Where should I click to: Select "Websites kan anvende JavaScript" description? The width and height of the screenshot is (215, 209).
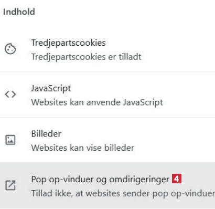pyautogui.click(x=97, y=102)
